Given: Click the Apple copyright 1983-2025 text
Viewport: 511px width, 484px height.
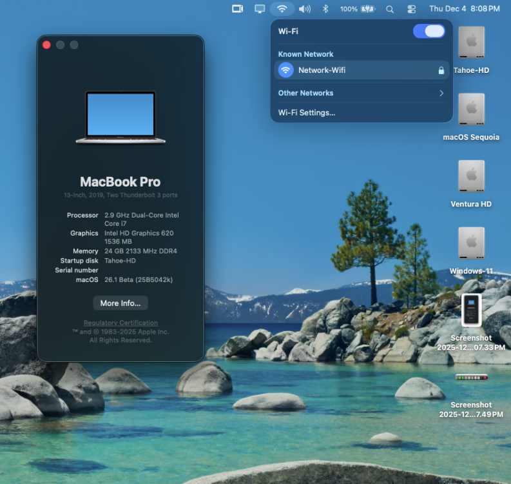Looking at the screenshot, I should (121, 336).
